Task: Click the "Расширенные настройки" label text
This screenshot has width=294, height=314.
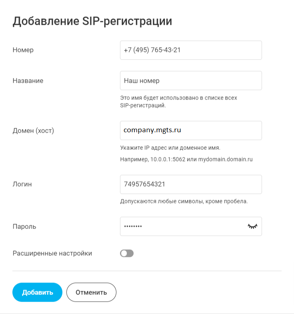Action: coord(52,253)
